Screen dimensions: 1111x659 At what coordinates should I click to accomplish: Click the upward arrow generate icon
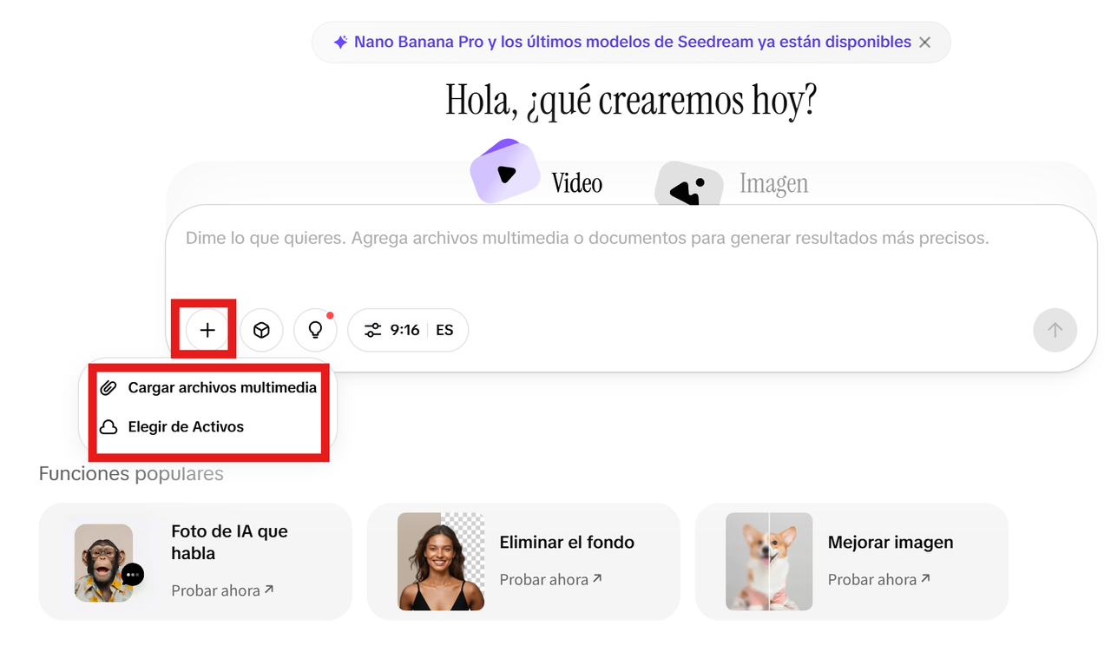coord(1055,330)
